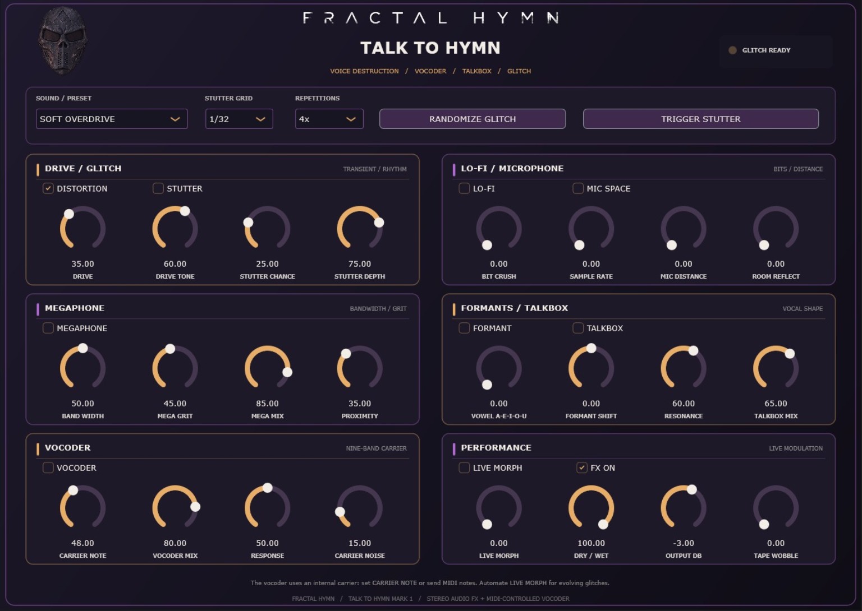Click the Drive knob
Viewport: 862px width, 611px height.
pos(83,228)
